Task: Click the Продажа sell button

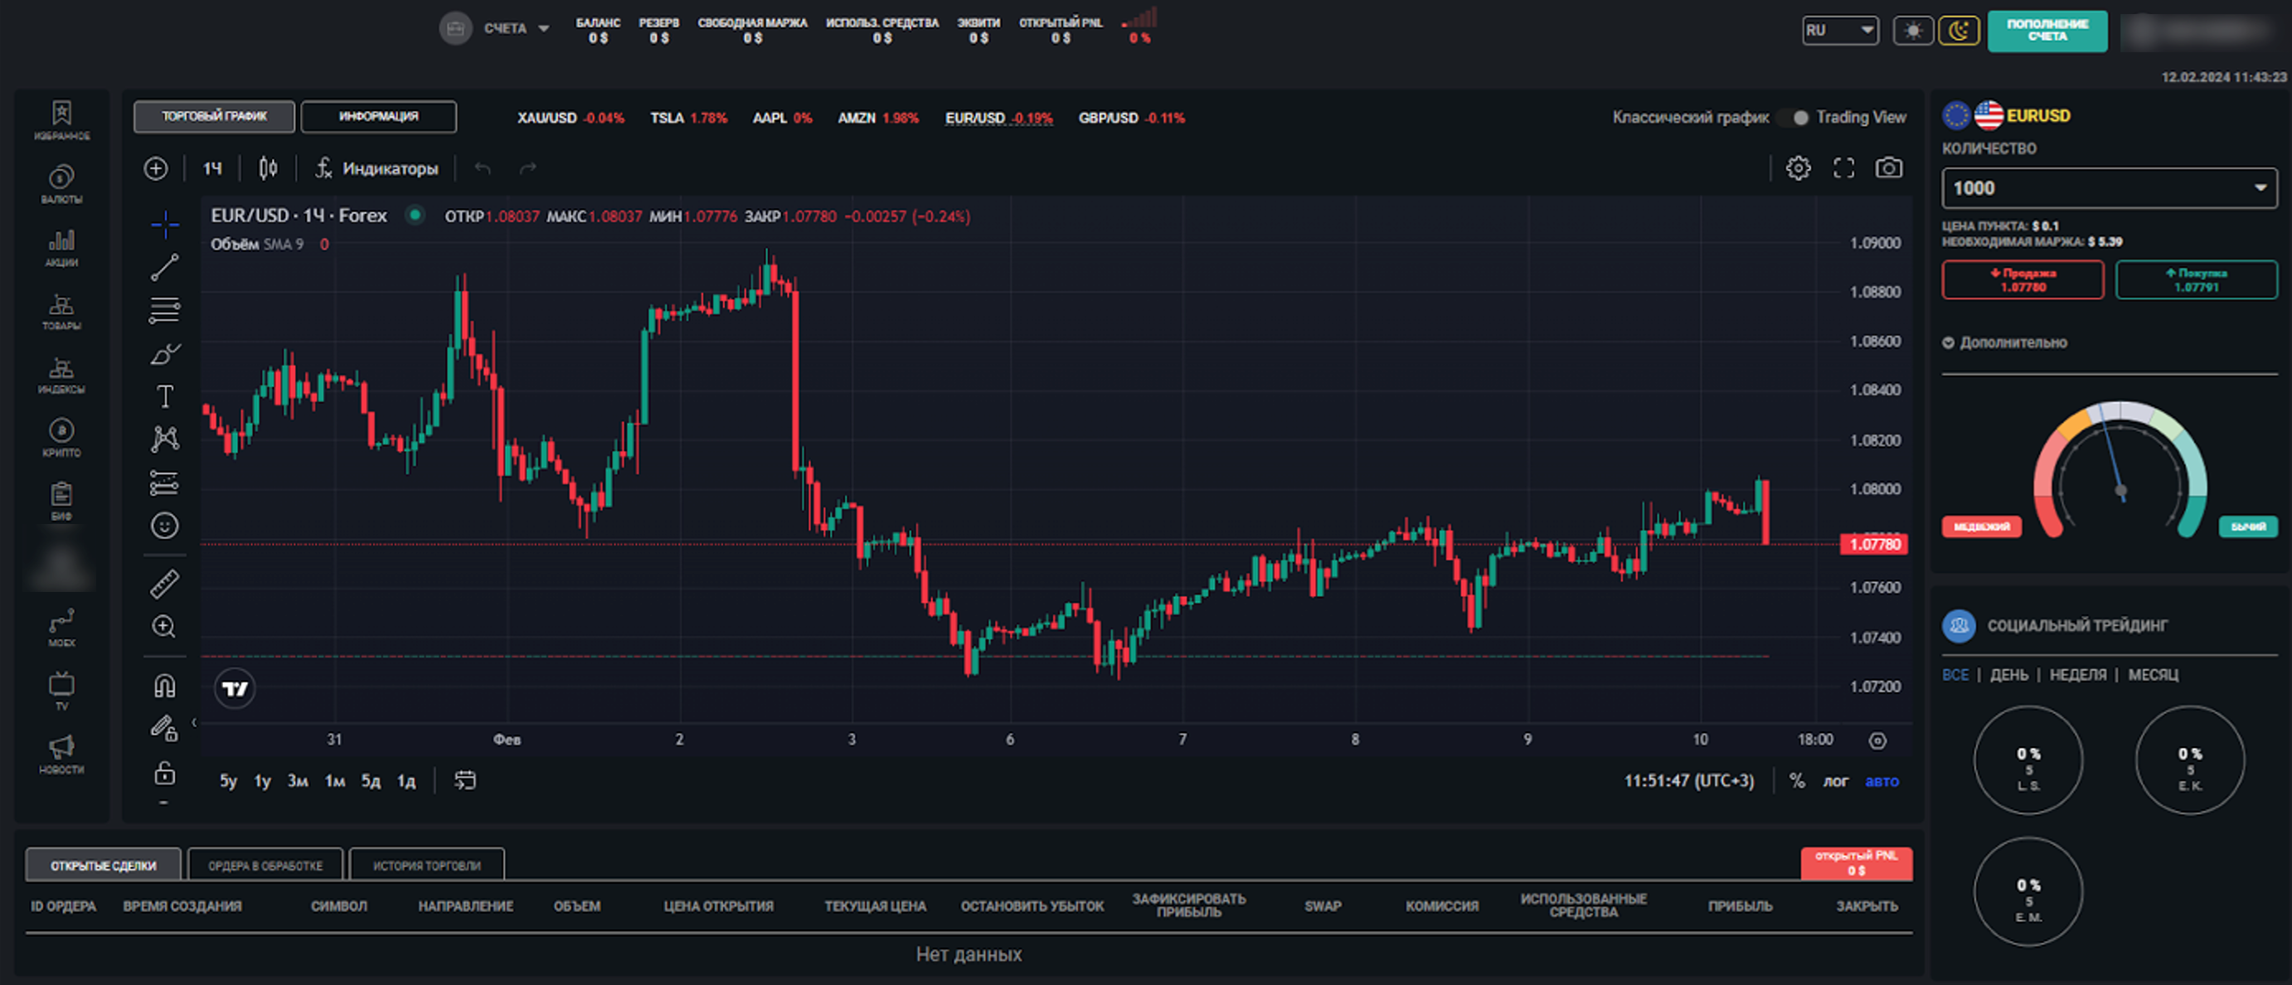Action: tap(2022, 279)
